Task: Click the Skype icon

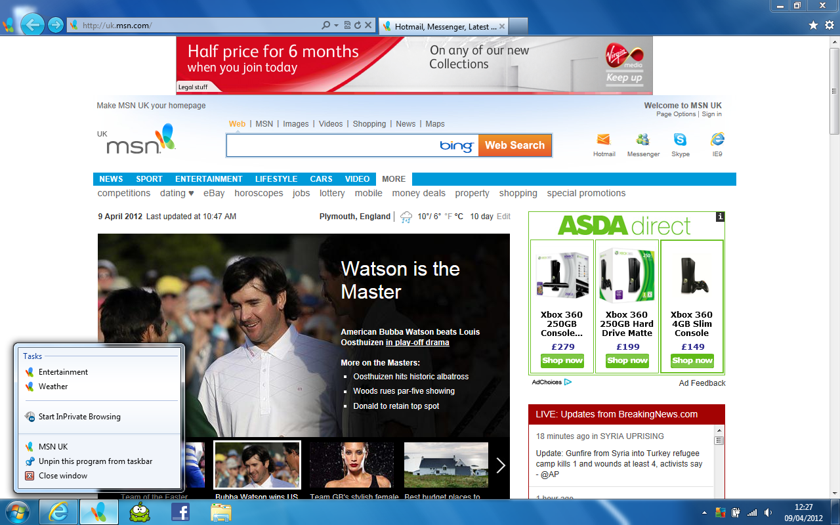Action: [680, 140]
